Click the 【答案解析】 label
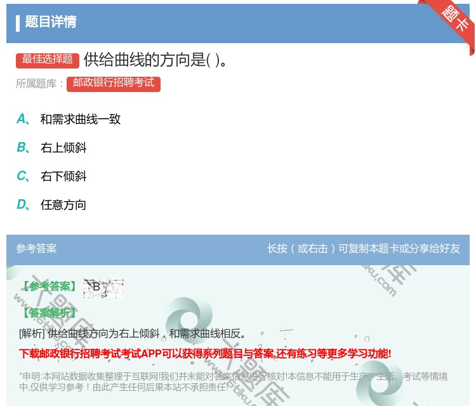This screenshot has width=476, height=406. coord(50,313)
